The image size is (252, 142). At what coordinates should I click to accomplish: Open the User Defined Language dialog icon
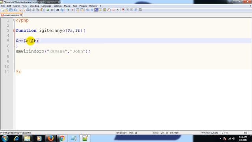[x=100, y=10]
